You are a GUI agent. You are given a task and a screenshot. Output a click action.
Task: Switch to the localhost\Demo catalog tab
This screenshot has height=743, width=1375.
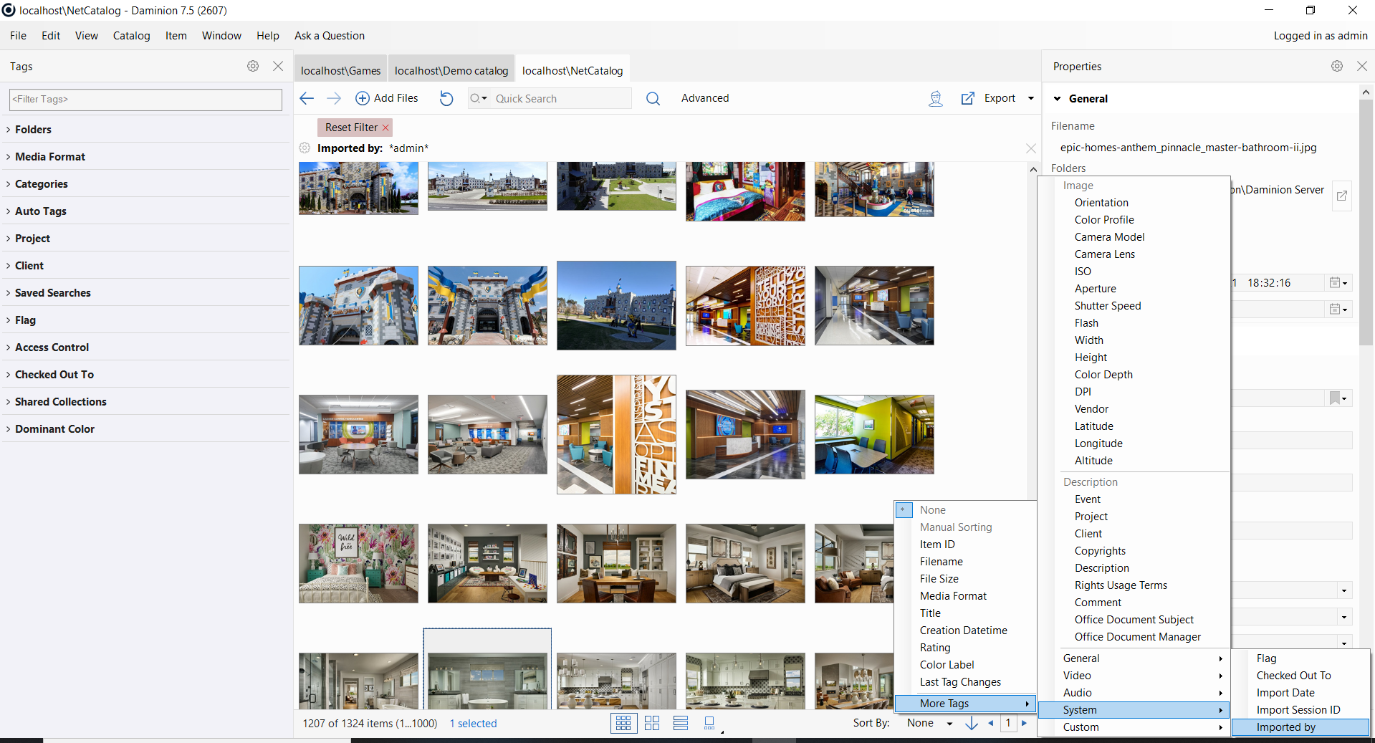pos(451,69)
